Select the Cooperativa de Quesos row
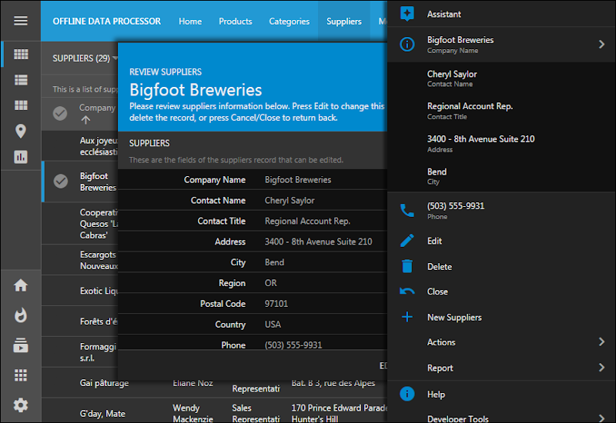This screenshot has width=616, height=423. pos(80,224)
